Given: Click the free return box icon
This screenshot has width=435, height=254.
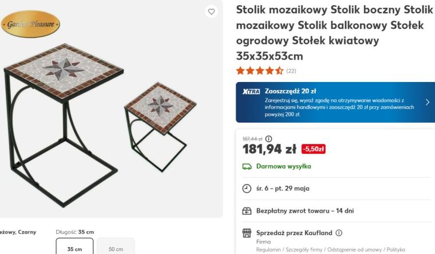Looking at the screenshot, I should point(247,210).
